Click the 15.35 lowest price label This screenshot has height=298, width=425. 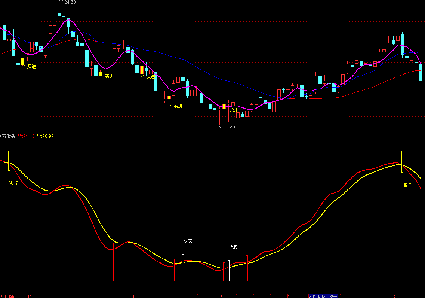[x=229, y=127]
